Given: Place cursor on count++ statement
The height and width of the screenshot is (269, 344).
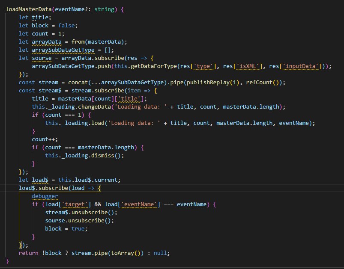Looking at the screenshot, I should pyautogui.click(x=45, y=139).
